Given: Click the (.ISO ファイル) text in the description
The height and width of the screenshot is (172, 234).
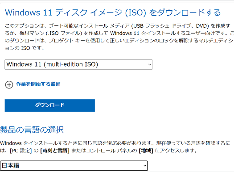Looking at the screenshot, I should (x=64, y=33).
